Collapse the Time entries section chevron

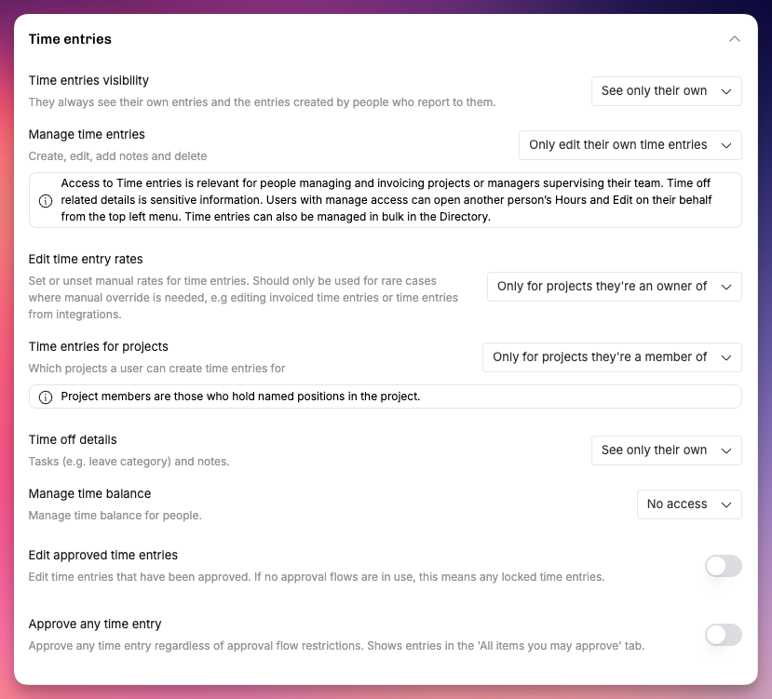734,39
